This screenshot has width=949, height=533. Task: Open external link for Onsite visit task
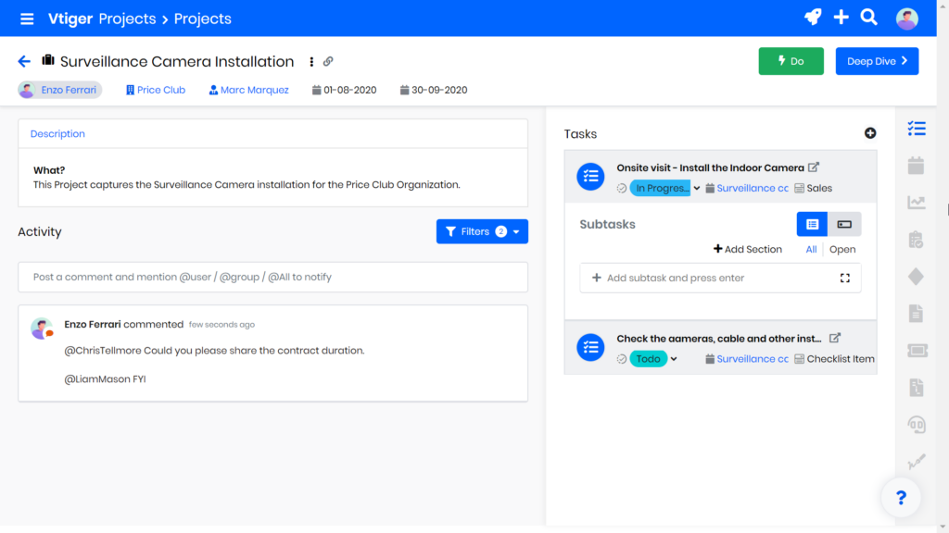coord(814,167)
